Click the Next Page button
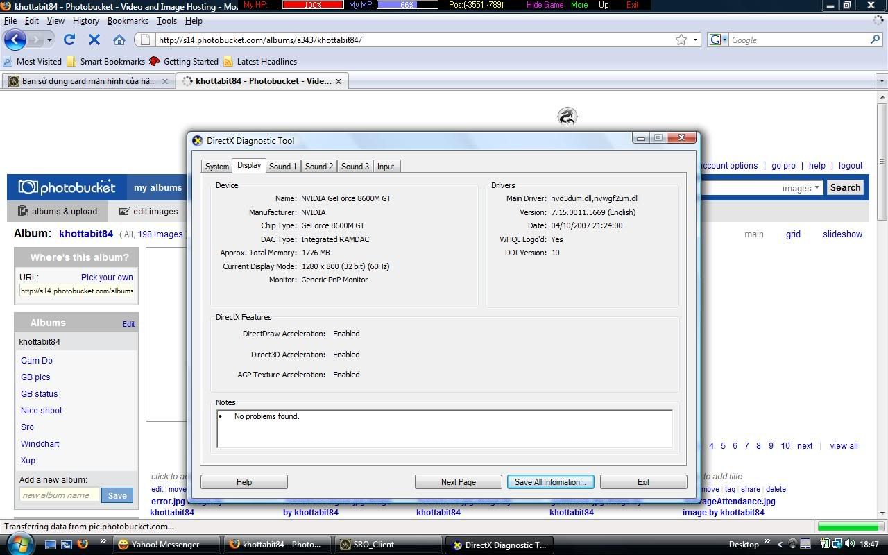Screen dimensions: 888x555 [459, 482]
